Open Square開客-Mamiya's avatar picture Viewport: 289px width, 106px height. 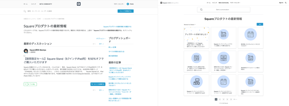26,51
